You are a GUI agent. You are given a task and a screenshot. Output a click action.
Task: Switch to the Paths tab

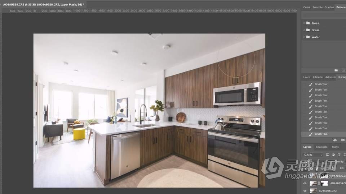tap(335, 147)
